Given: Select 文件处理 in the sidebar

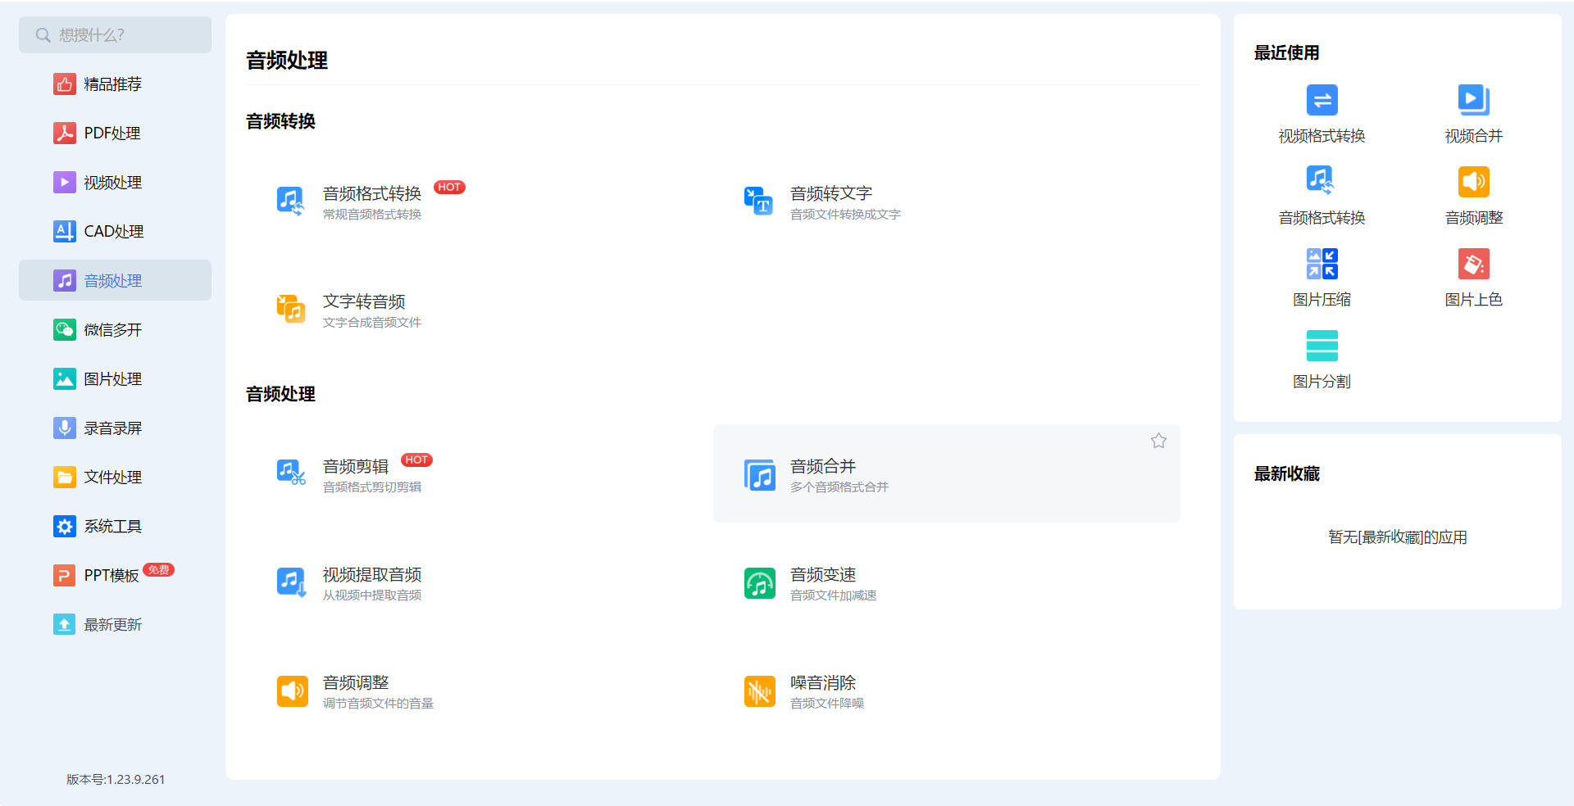Looking at the screenshot, I should 115,477.
